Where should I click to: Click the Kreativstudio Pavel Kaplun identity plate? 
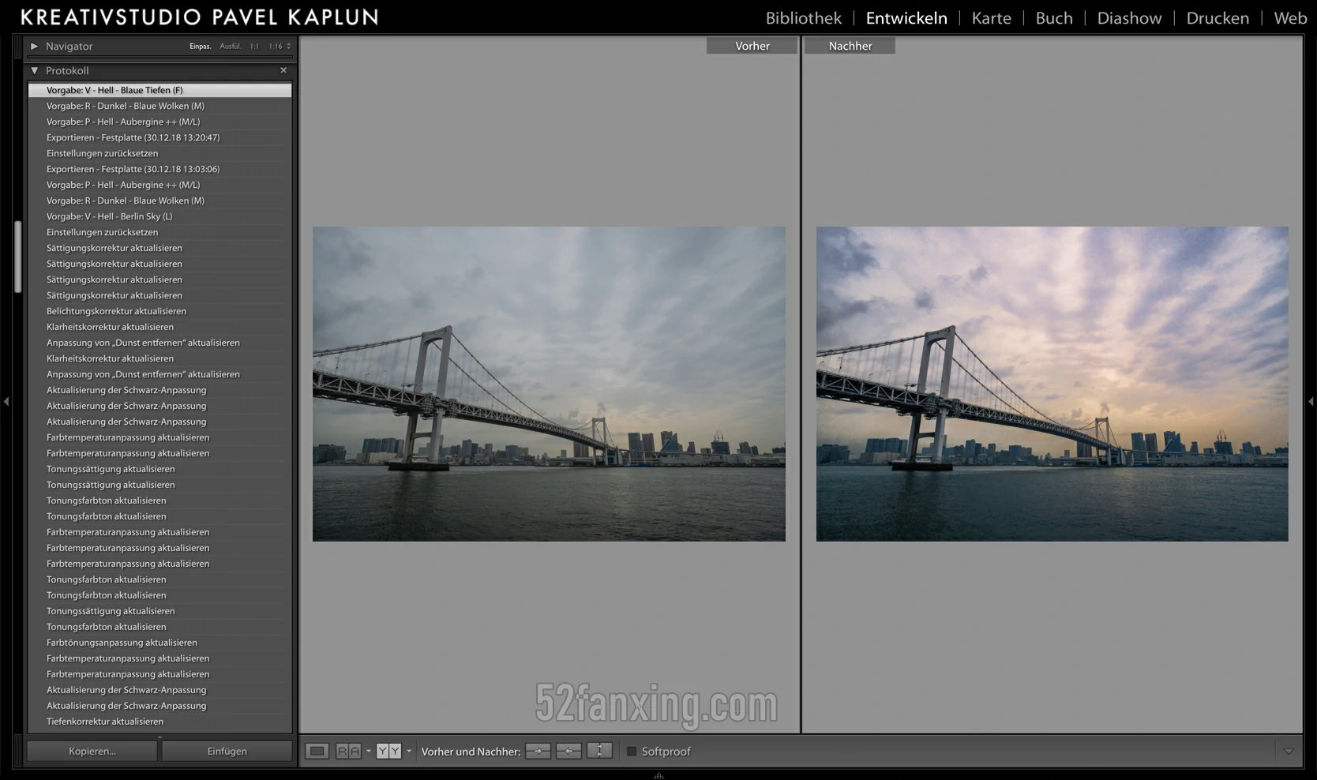[200, 17]
